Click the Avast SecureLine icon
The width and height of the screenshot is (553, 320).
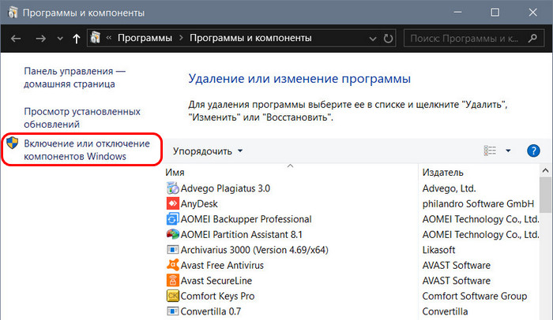[172, 281]
